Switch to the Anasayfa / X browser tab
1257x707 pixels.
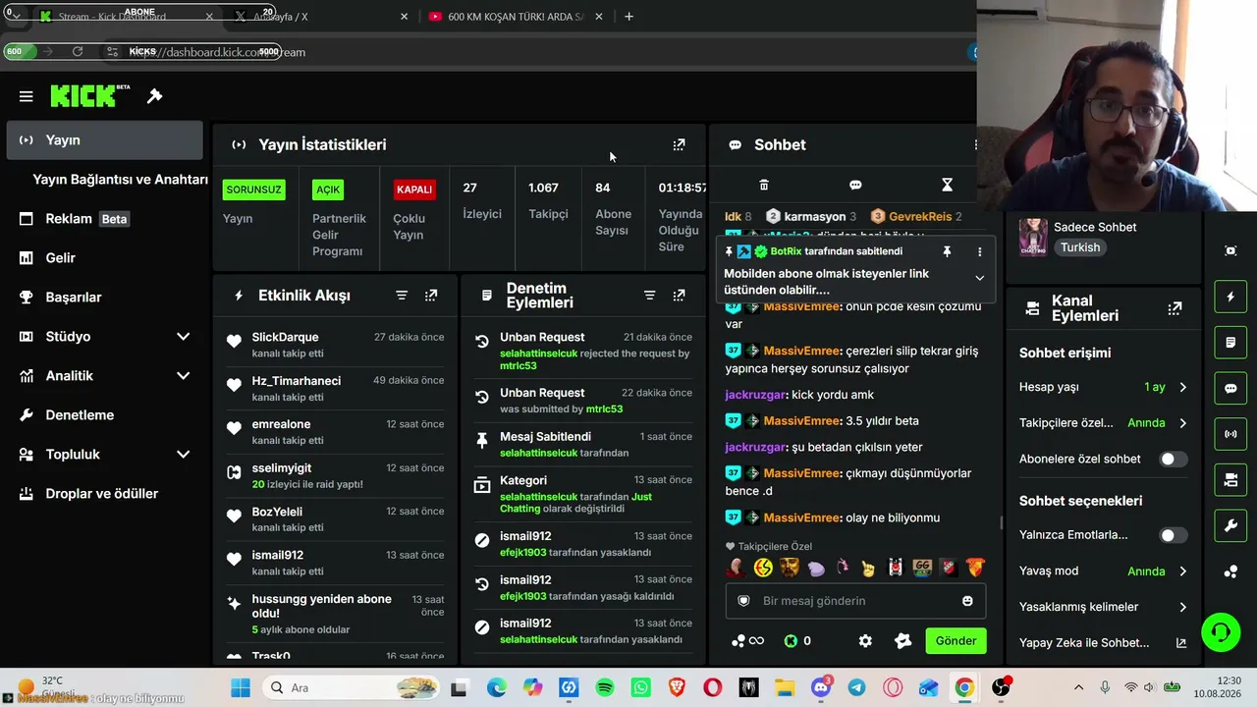click(x=320, y=17)
